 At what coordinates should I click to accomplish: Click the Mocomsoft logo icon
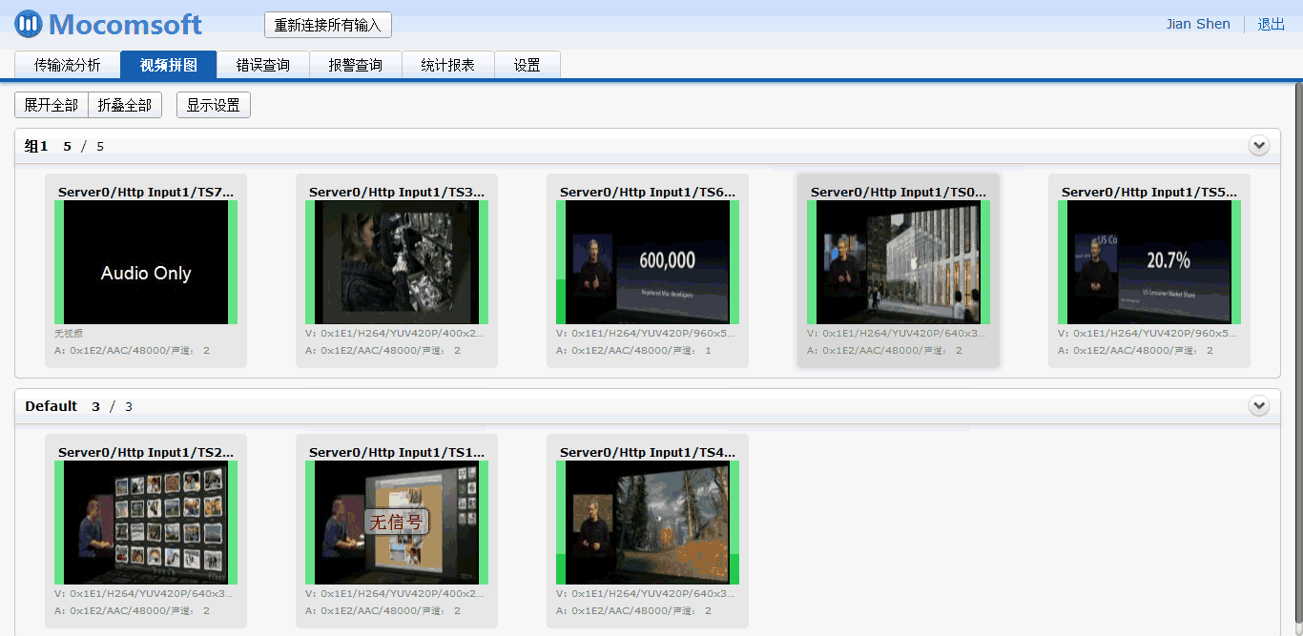coord(29,23)
